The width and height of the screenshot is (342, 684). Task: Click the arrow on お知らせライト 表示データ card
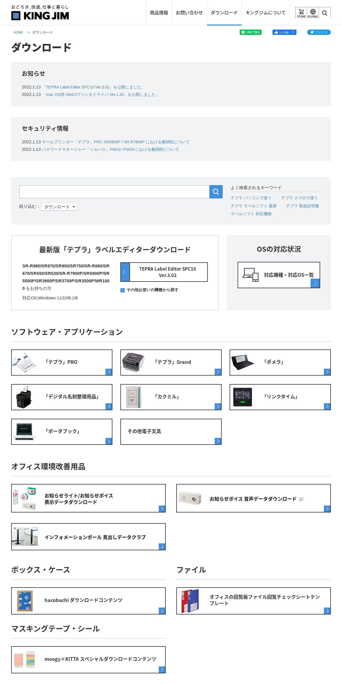click(162, 509)
